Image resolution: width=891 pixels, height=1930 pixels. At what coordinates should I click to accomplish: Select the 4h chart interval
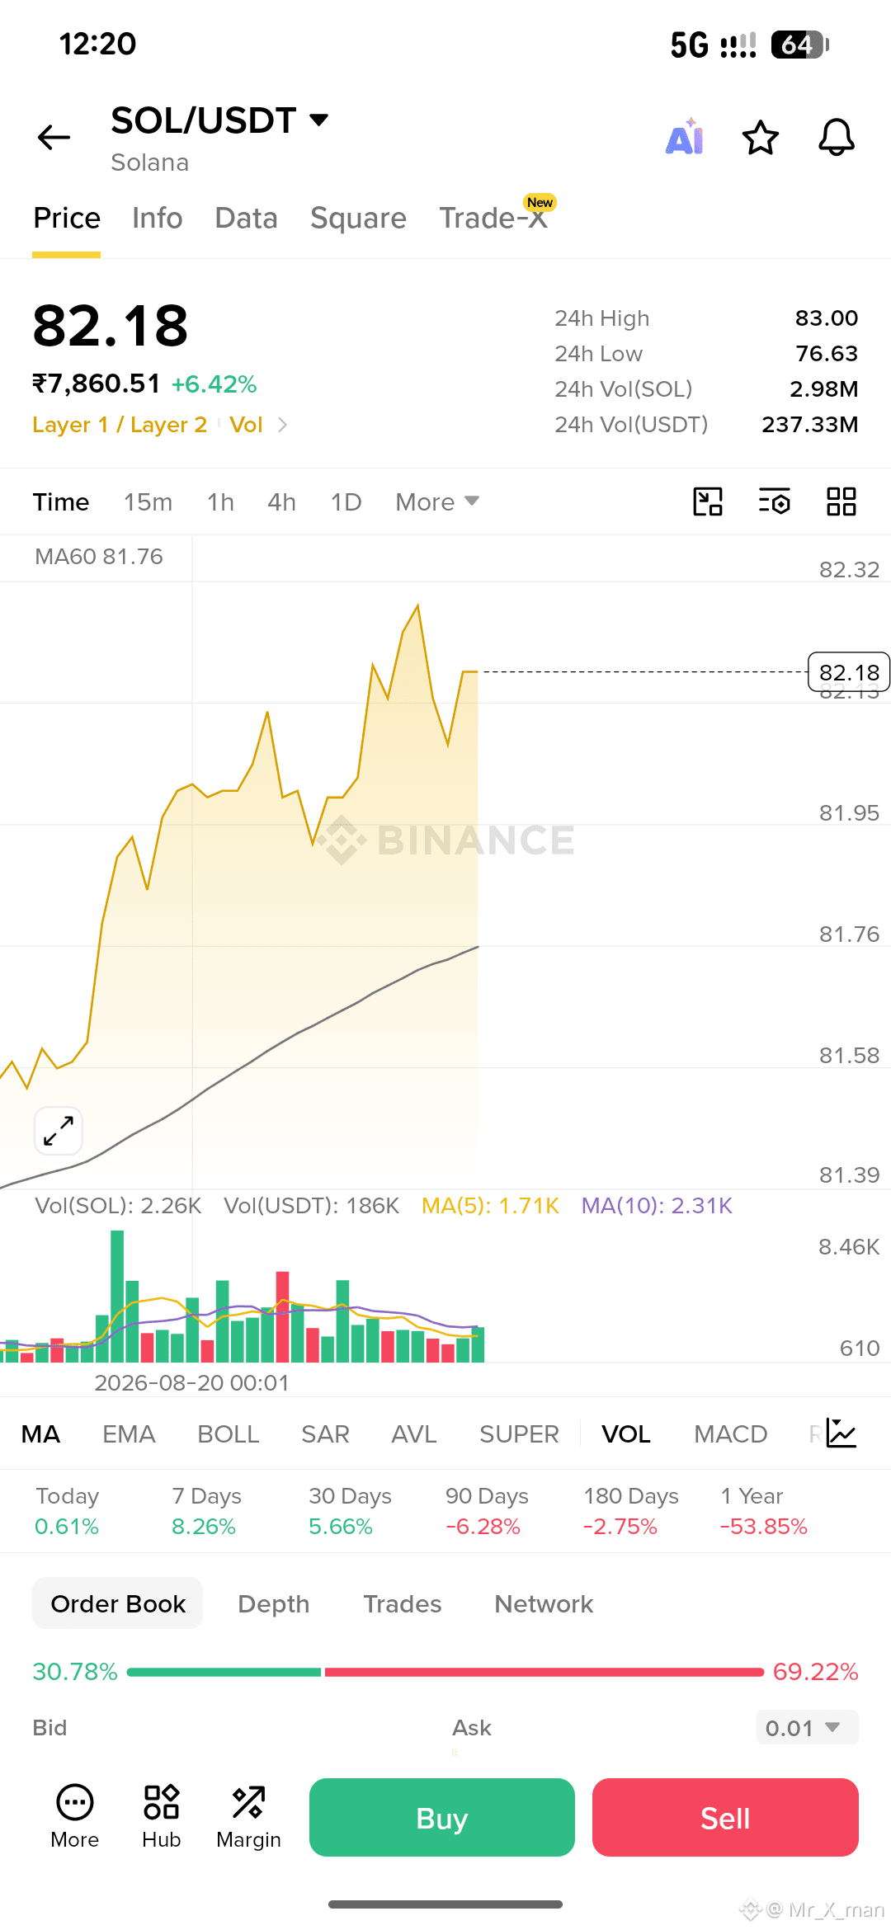pos(281,502)
